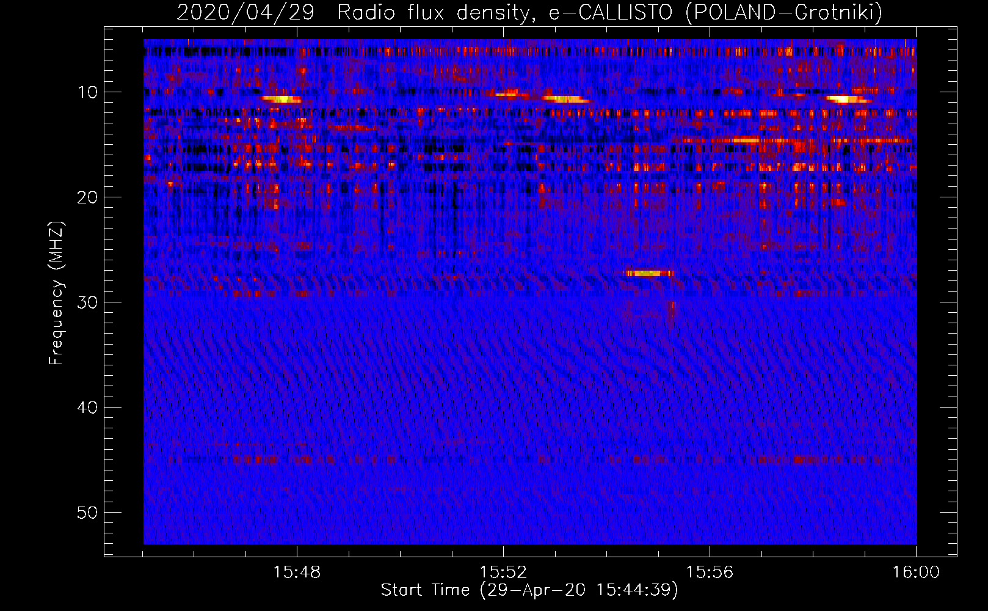This screenshot has height=611, width=988.
Task: Click the 16:00 time tick label
Action: tap(916, 572)
